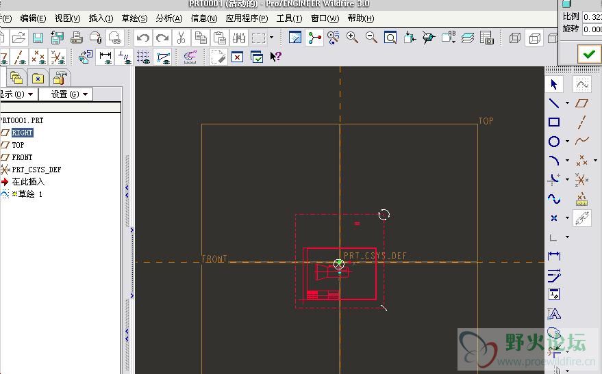
Task: Open the 分析(A) menu
Action: point(169,18)
